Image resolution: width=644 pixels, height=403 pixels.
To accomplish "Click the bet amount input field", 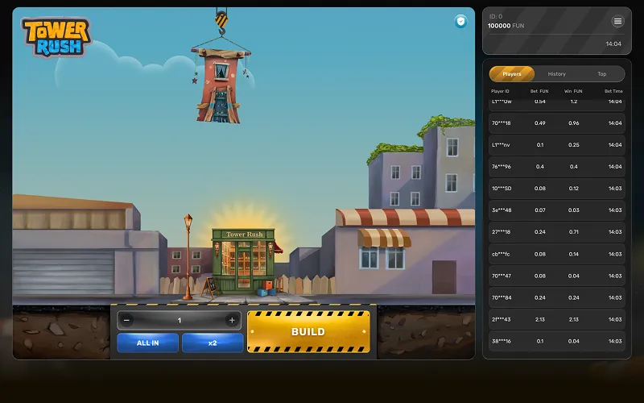I will [x=179, y=320].
